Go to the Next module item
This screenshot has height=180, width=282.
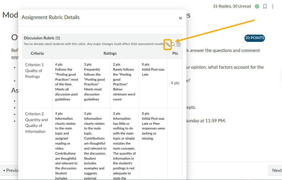coord(276,170)
